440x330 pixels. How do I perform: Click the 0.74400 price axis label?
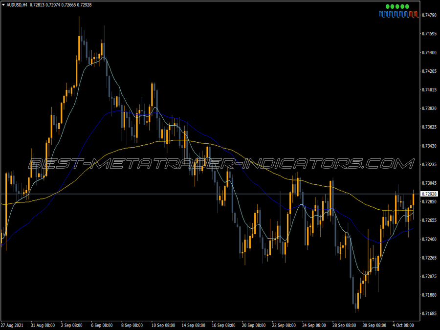[429, 52]
